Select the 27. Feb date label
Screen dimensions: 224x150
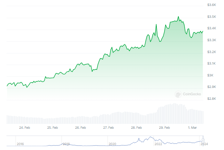click(109, 128)
